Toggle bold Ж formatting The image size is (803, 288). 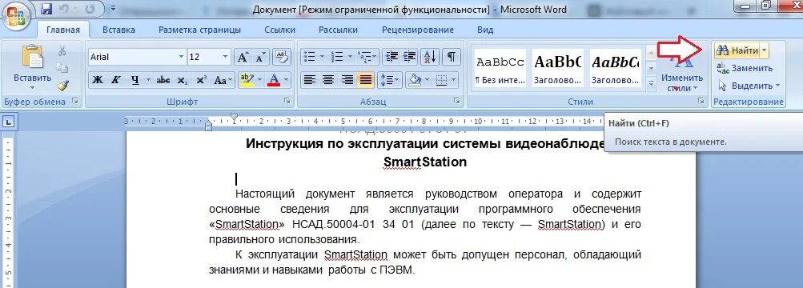(98, 80)
